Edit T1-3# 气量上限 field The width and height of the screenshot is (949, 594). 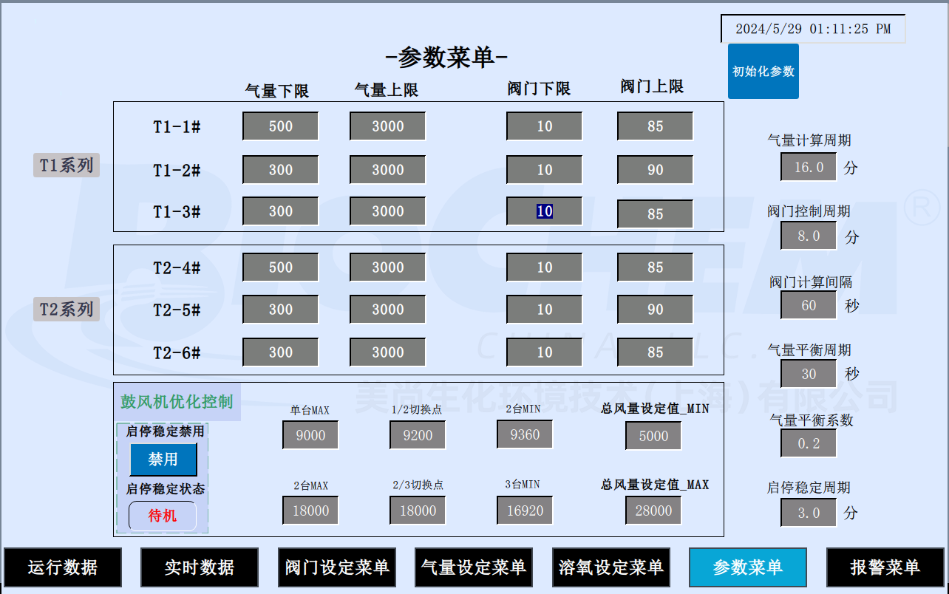388,211
